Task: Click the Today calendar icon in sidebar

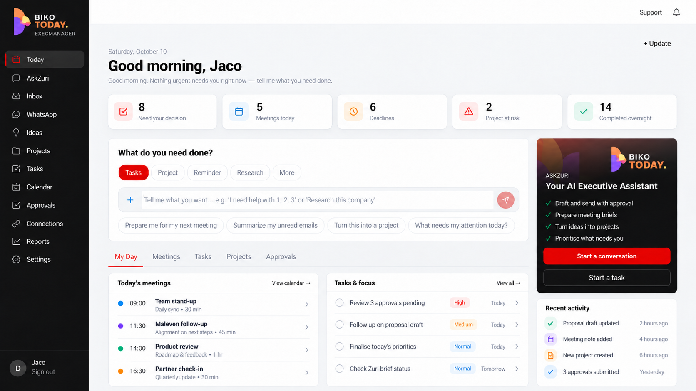Action: click(16, 59)
